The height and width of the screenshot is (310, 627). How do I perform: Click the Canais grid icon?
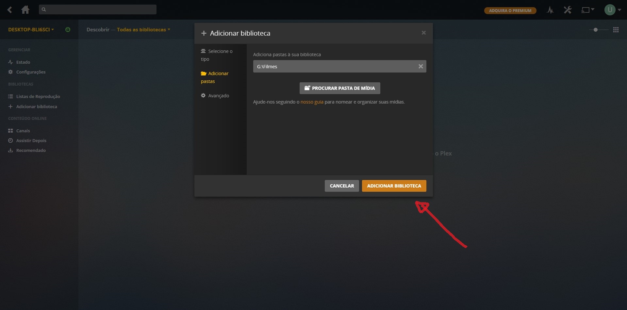pyautogui.click(x=10, y=131)
